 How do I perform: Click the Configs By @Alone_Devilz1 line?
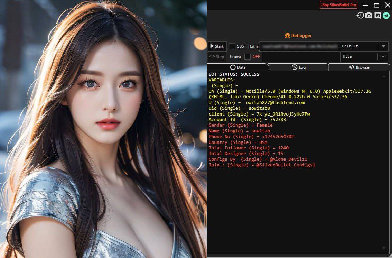pyautogui.click(x=258, y=159)
